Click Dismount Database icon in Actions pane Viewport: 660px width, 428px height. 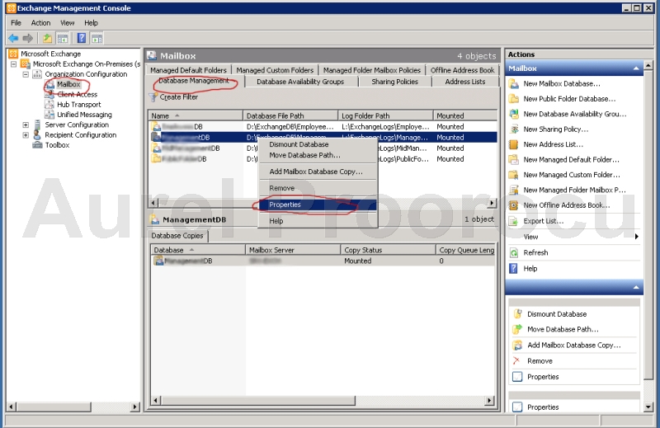[517, 314]
